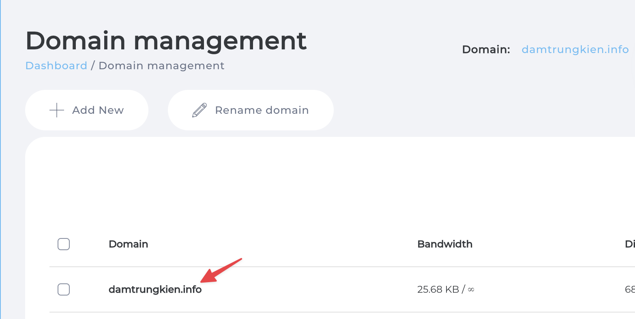Tick the select-all checkbox in table header
The width and height of the screenshot is (635, 319).
(64, 244)
